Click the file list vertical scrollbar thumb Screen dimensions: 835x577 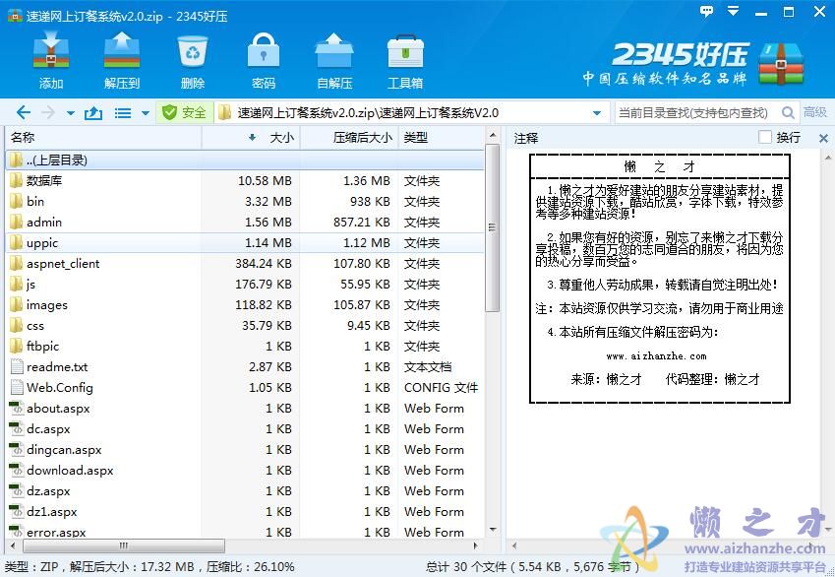coord(492,227)
